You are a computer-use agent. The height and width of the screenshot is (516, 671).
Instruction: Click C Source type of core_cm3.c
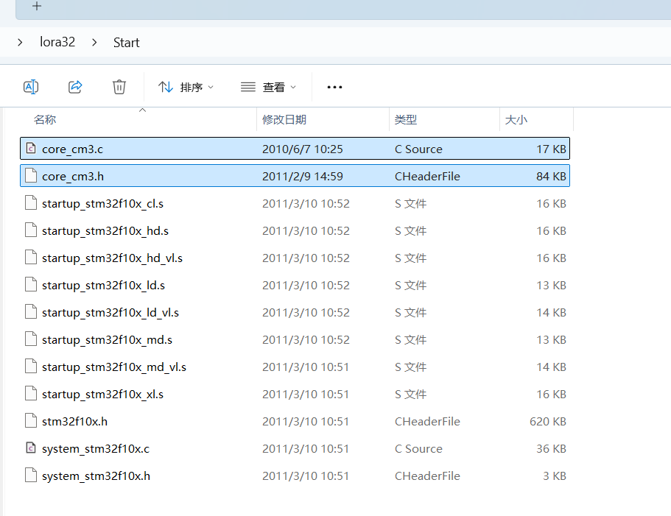pos(418,149)
